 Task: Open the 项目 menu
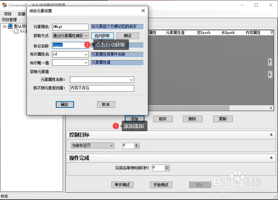pyautogui.click(x=8, y=14)
